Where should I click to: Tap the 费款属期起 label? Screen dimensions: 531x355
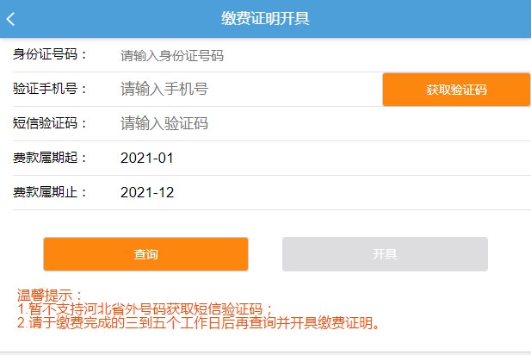[51, 159]
